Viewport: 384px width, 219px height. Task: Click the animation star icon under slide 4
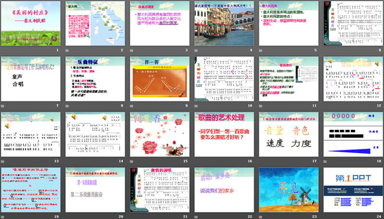coord(196,50)
